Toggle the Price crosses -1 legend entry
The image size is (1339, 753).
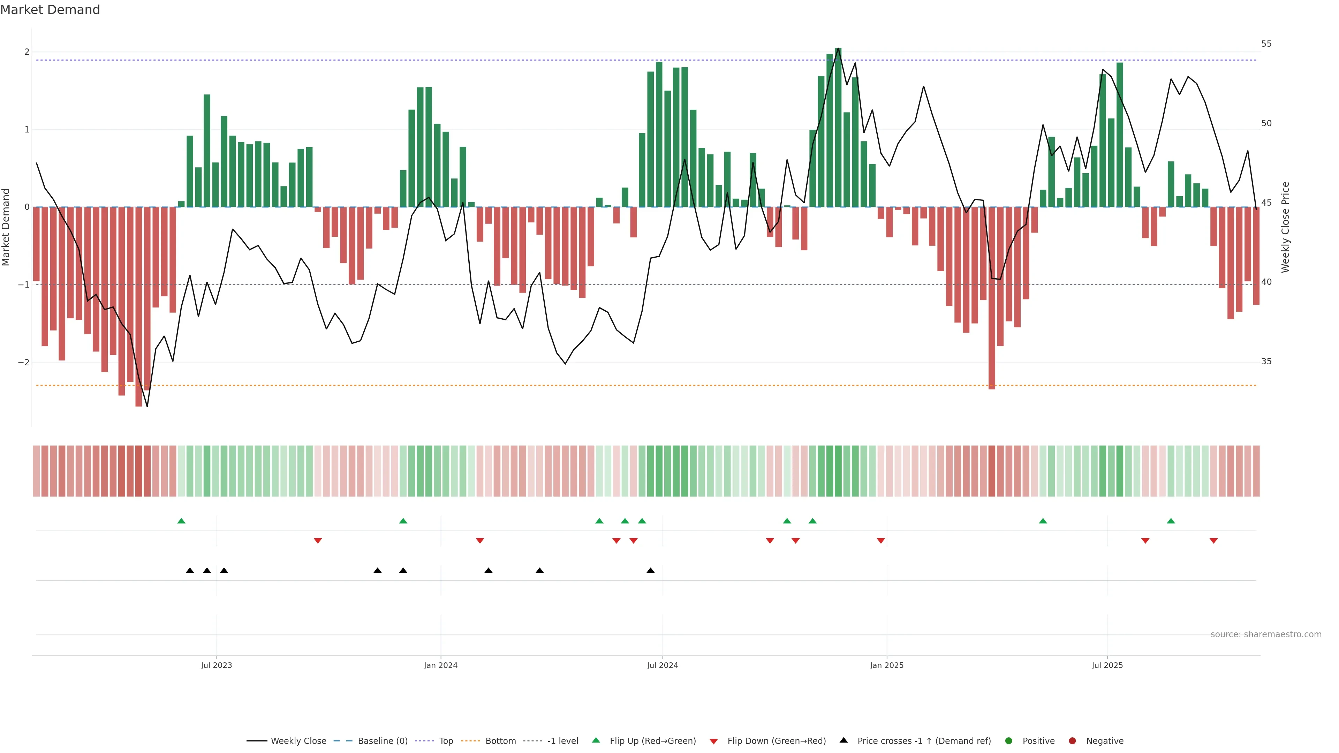pyautogui.click(x=924, y=741)
